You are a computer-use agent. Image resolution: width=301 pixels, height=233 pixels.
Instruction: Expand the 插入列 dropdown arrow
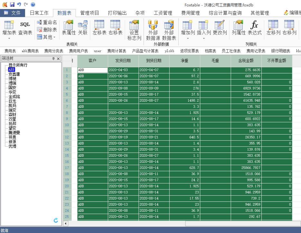pos(204,39)
